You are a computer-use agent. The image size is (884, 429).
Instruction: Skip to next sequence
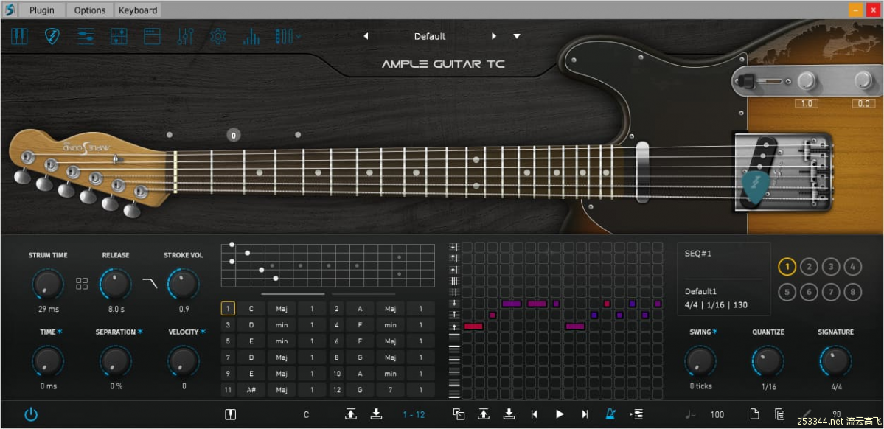[x=585, y=415]
